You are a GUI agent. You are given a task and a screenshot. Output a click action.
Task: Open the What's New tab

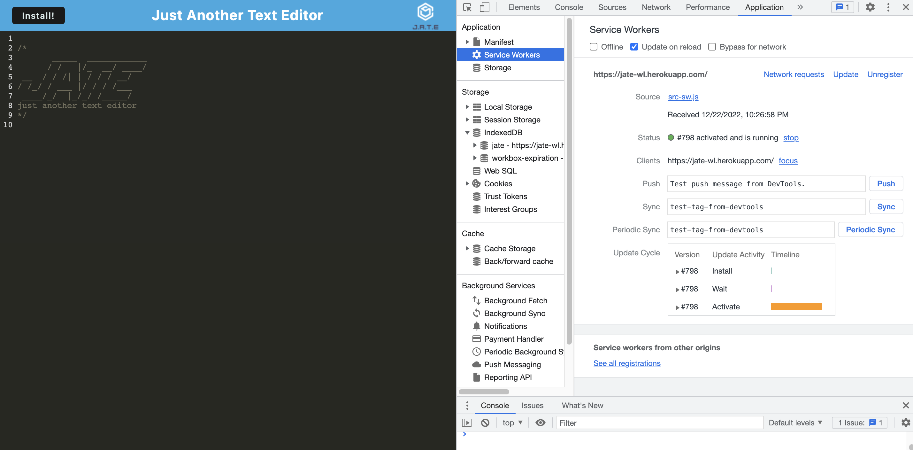pos(582,405)
